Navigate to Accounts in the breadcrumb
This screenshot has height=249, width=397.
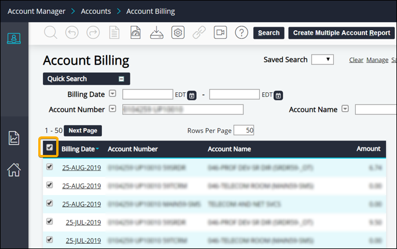[96, 11]
